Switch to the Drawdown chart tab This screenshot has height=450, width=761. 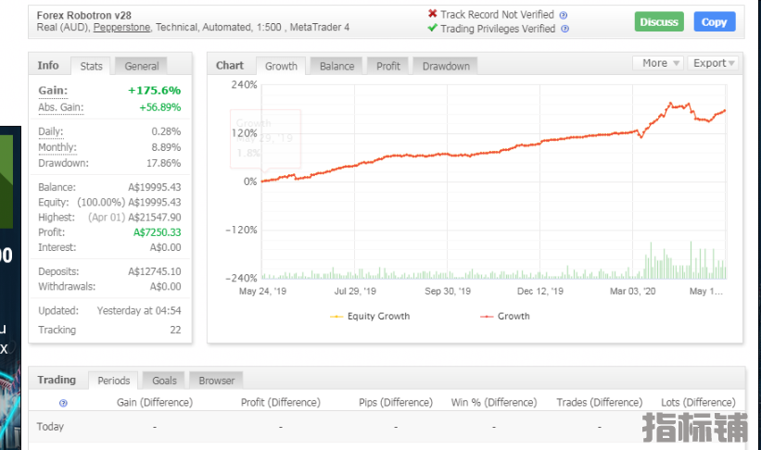(446, 66)
